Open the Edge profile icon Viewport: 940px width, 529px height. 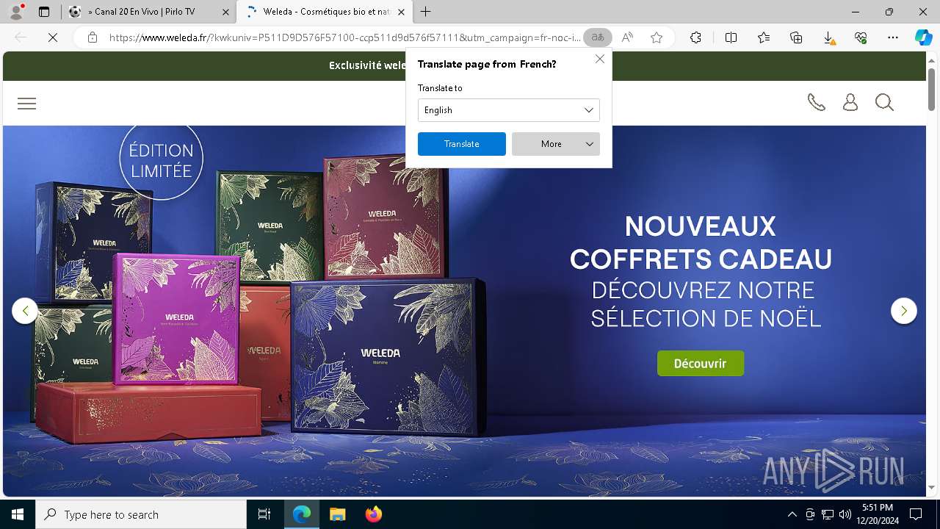(x=16, y=12)
